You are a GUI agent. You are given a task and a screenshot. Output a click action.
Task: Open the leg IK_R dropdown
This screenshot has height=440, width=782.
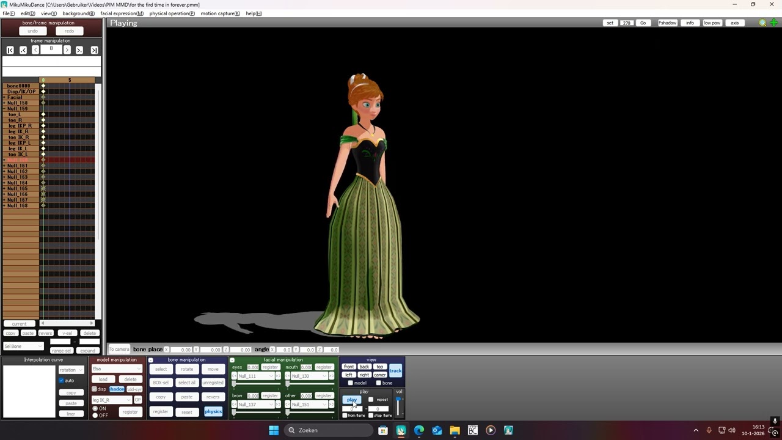point(112,400)
